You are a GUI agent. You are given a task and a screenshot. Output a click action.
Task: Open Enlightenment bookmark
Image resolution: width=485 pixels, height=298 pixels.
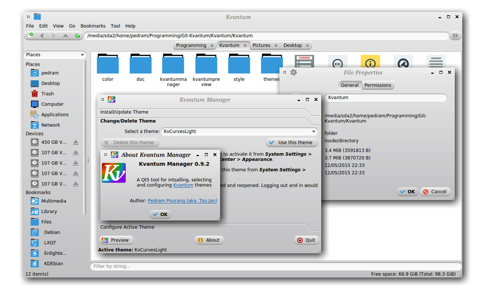point(49,253)
